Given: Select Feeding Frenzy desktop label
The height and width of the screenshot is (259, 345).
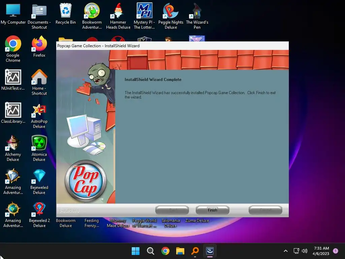Looking at the screenshot, I should pos(92,223).
